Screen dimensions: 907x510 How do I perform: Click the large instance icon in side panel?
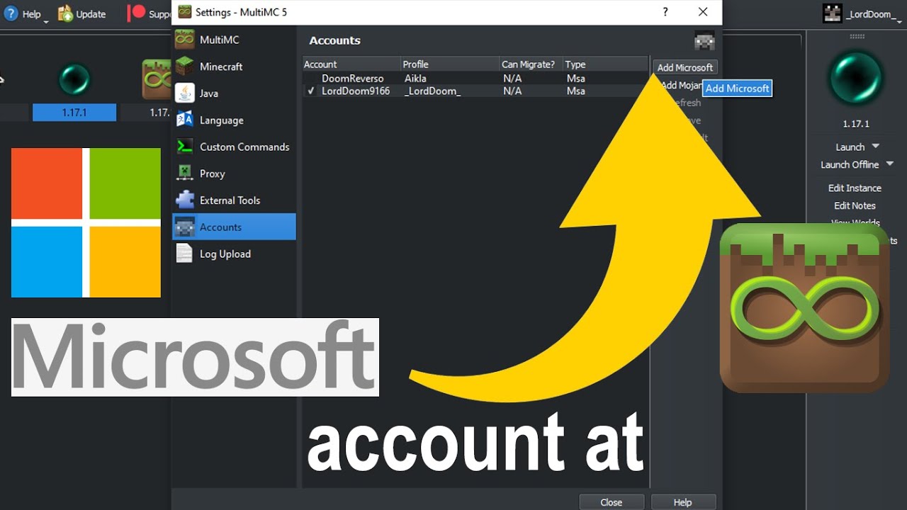(x=856, y=79)
